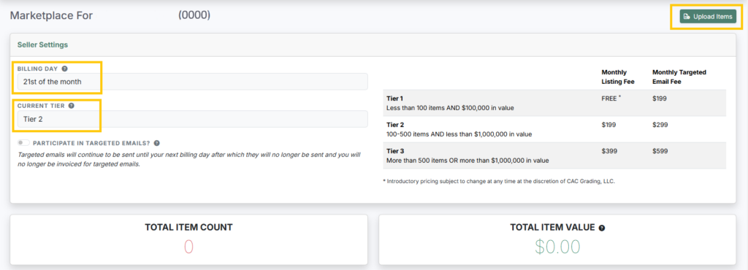
Task: Click the $0.00 total item value
Action: [x=557, y=247]
